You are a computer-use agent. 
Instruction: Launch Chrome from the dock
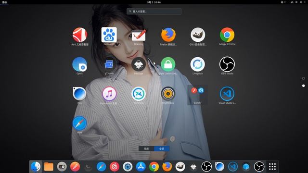tap(154, 167)
